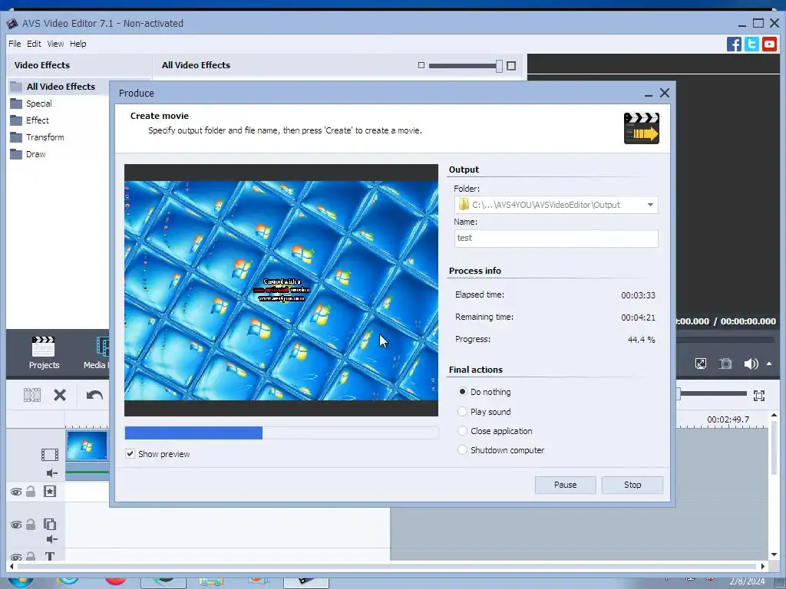Viewport: 786px width, 589px height.
Task: Open the Draw folder
Action: point(28,154)
